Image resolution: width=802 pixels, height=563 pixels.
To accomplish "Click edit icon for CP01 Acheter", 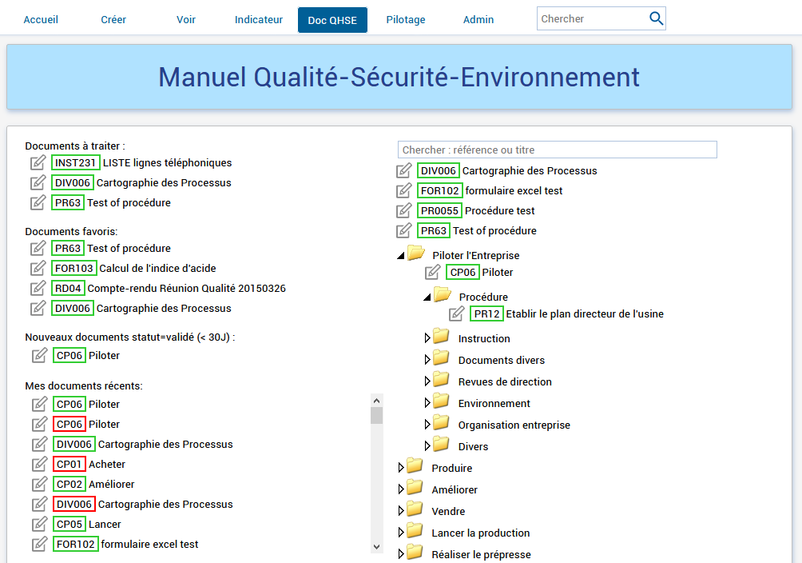I will coord(39,464).
